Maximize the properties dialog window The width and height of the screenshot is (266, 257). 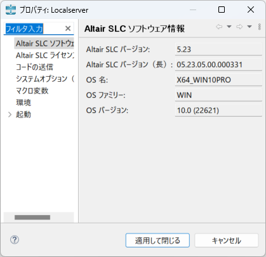tap(222, 10)
